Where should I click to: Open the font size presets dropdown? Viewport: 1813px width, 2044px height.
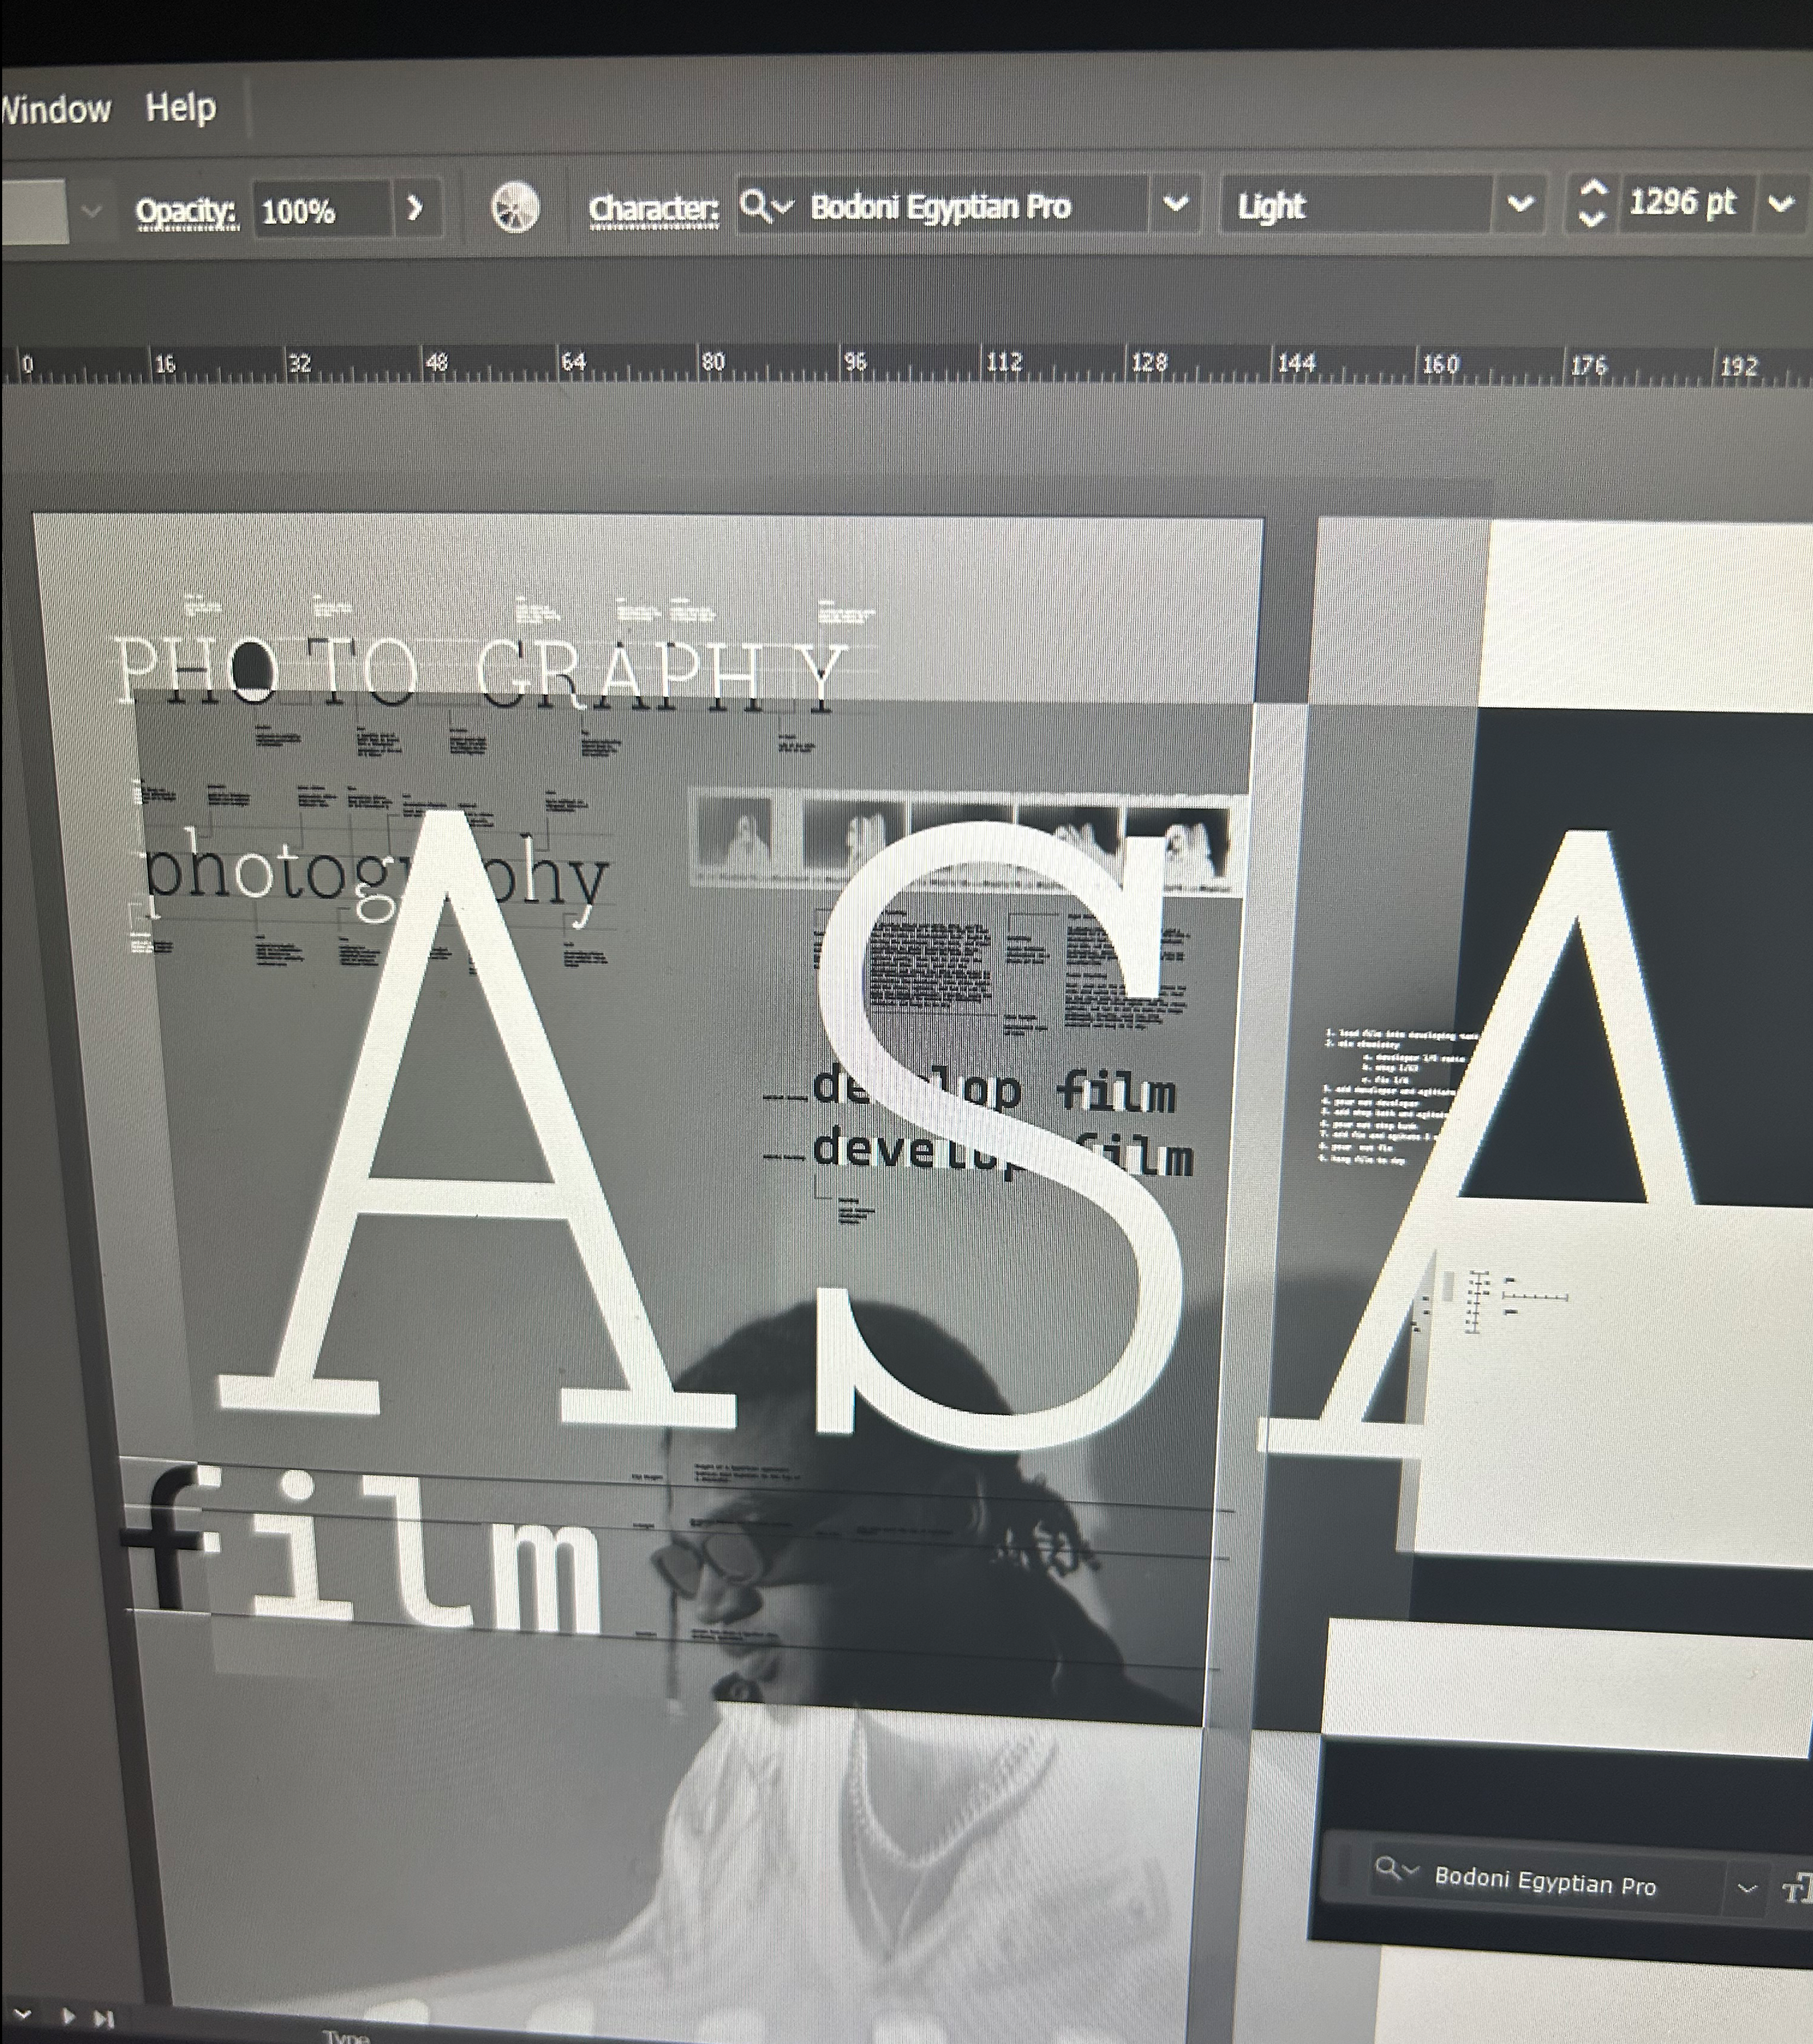[1781, 204]
